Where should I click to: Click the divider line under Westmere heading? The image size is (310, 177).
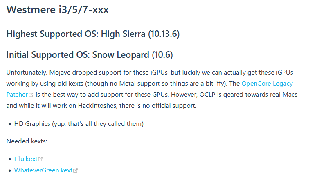[x=154, y=18]
